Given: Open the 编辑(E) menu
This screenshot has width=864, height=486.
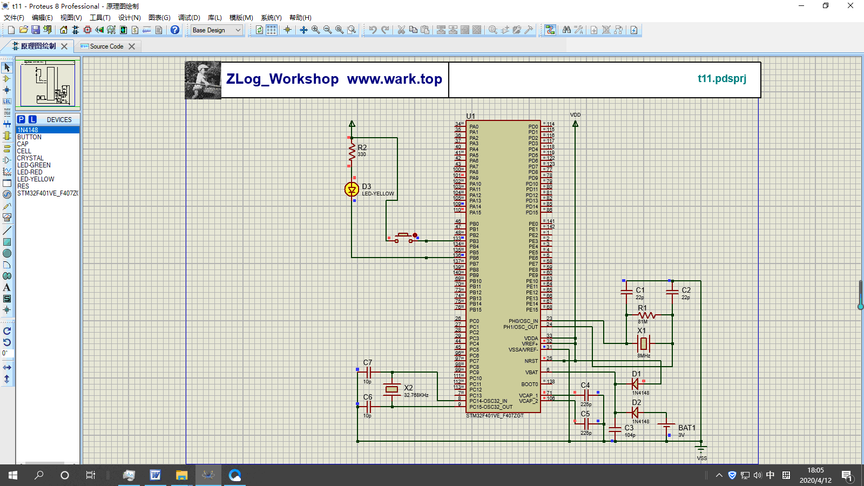Looking at the screenshot, I should pyautogui.click(x=42, y=18).
